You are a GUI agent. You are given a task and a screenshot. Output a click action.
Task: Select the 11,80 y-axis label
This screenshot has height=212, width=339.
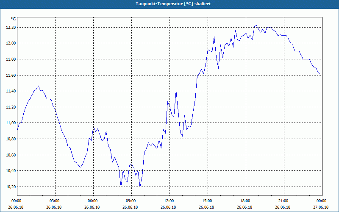[x=11, y=59]
